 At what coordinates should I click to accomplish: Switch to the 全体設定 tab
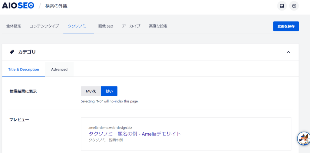click(14, 26)
